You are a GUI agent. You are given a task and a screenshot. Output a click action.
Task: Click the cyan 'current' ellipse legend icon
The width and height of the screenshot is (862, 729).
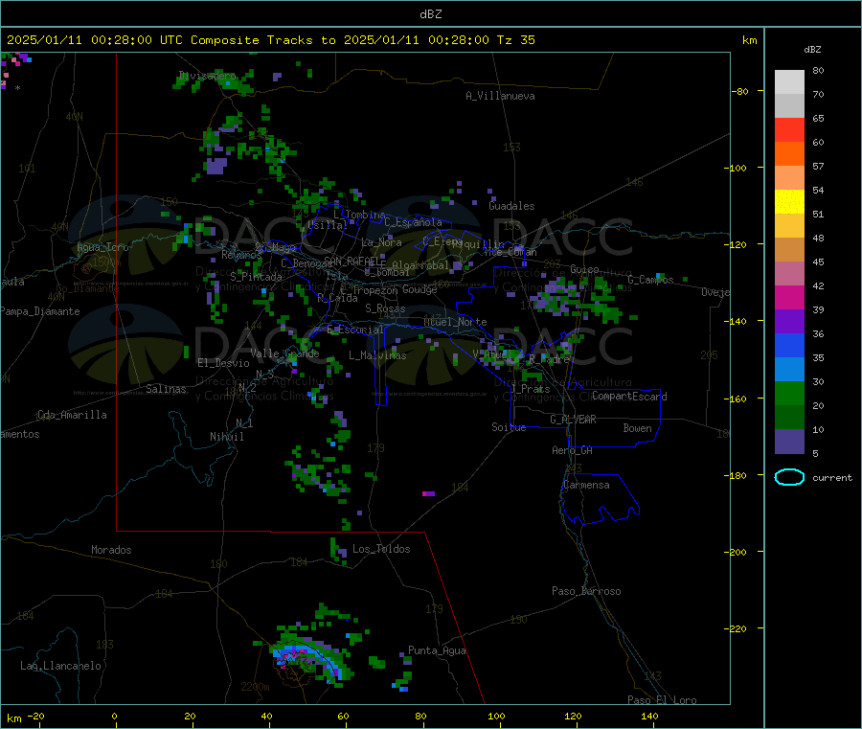(x=789, y=477)
